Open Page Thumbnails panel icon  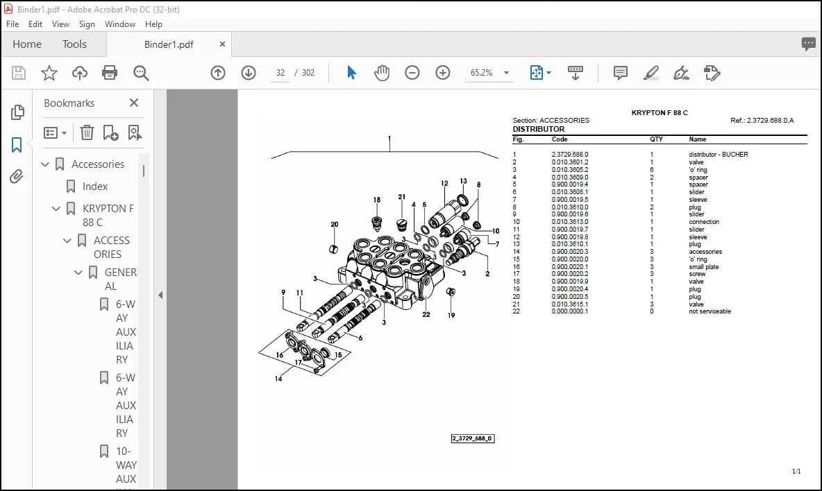(17, 112)
